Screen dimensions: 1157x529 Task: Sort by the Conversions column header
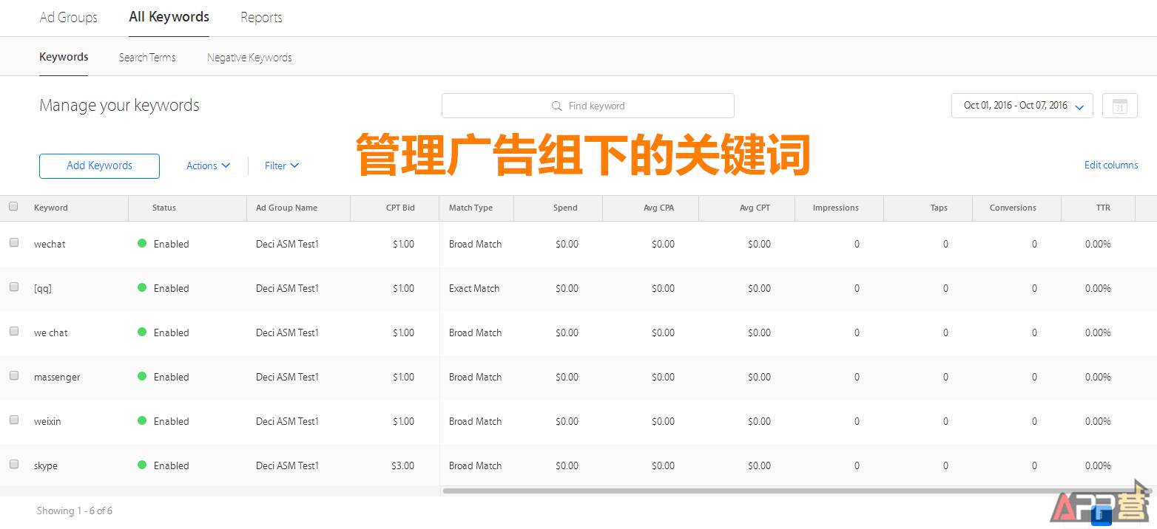click(1013, 208)
